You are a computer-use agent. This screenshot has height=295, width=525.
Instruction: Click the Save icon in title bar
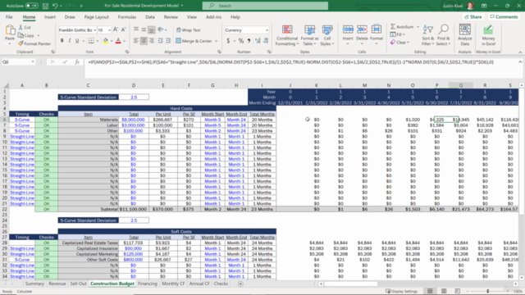(x=46, y=6)
